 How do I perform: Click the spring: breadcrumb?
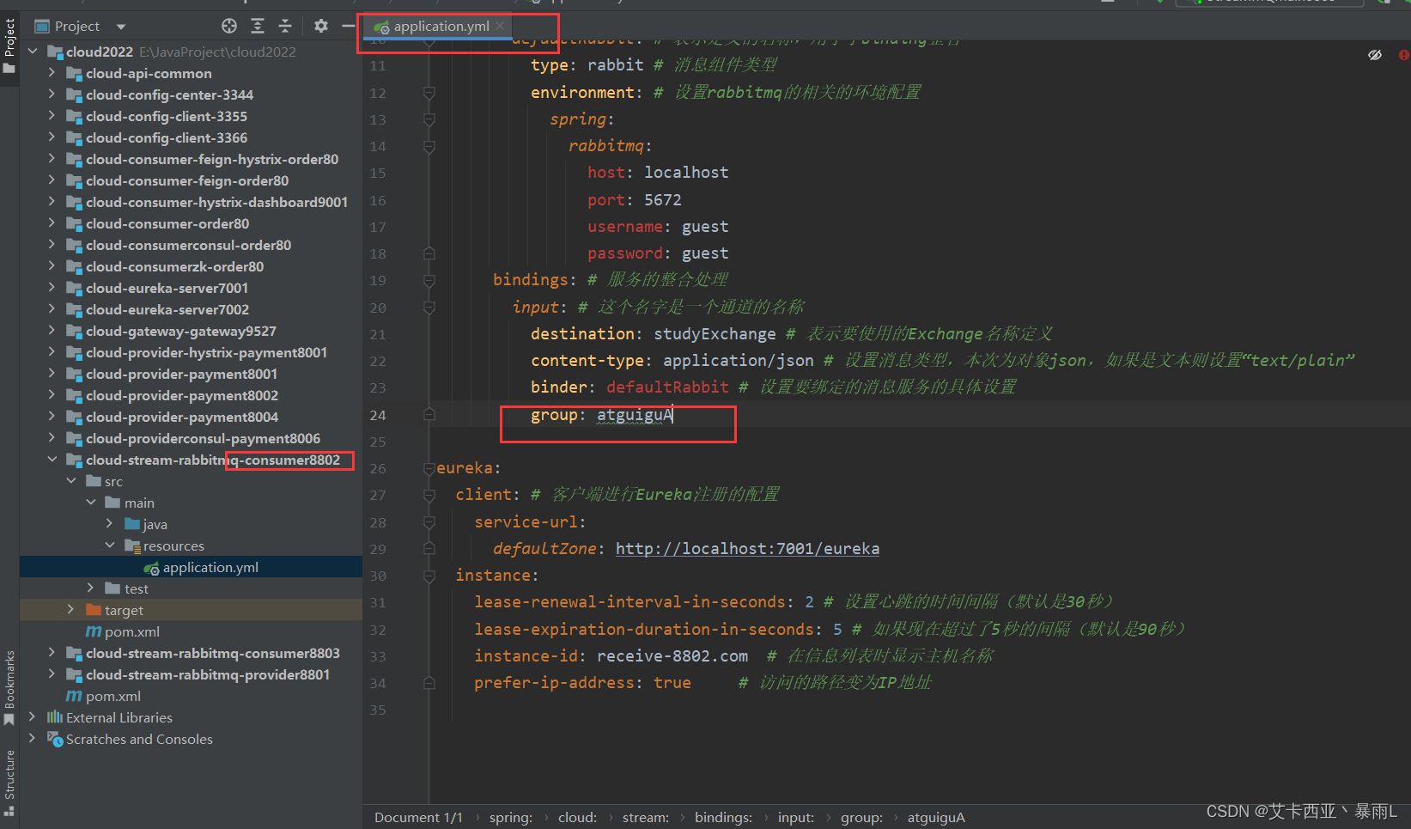(x=510, y=817)
